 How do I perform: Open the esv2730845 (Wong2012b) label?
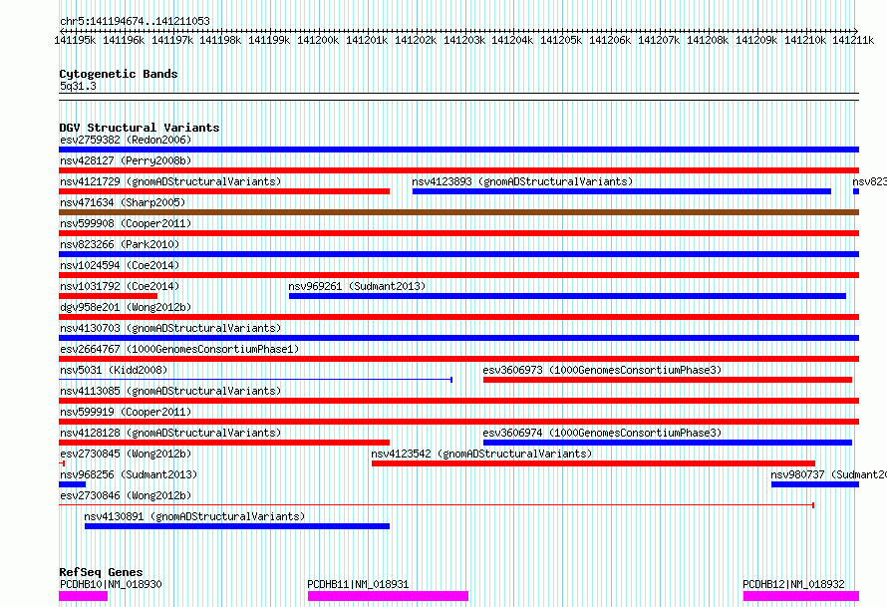126,454
